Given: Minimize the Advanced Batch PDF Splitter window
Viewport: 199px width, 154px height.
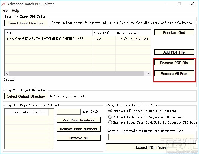Looking at the screenshot, I should click(166, 4).
